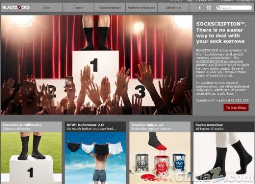The width and height of the screenshot is (255, 184).
Task: Select the About us menu item
Action: pyautogui.click(x=173, y=8)
